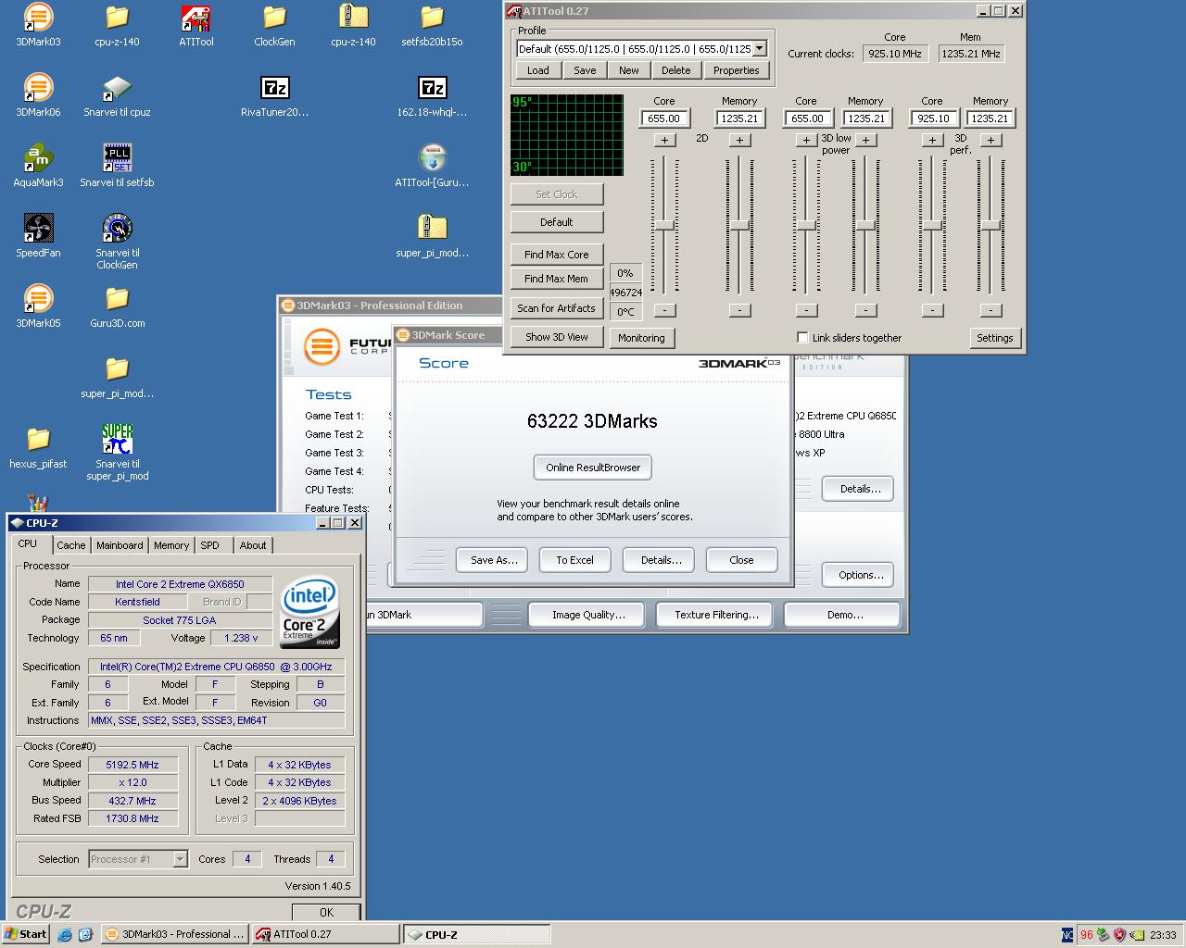Click the temperature 96 tray icon
The height and width of the screenshot is (948, 1186).
coord(1086,935)
